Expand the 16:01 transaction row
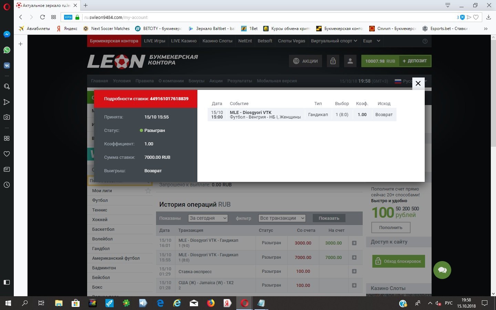The height and width of the screenshot is (310, 496). pyautogui.click(x=354, y=243)
